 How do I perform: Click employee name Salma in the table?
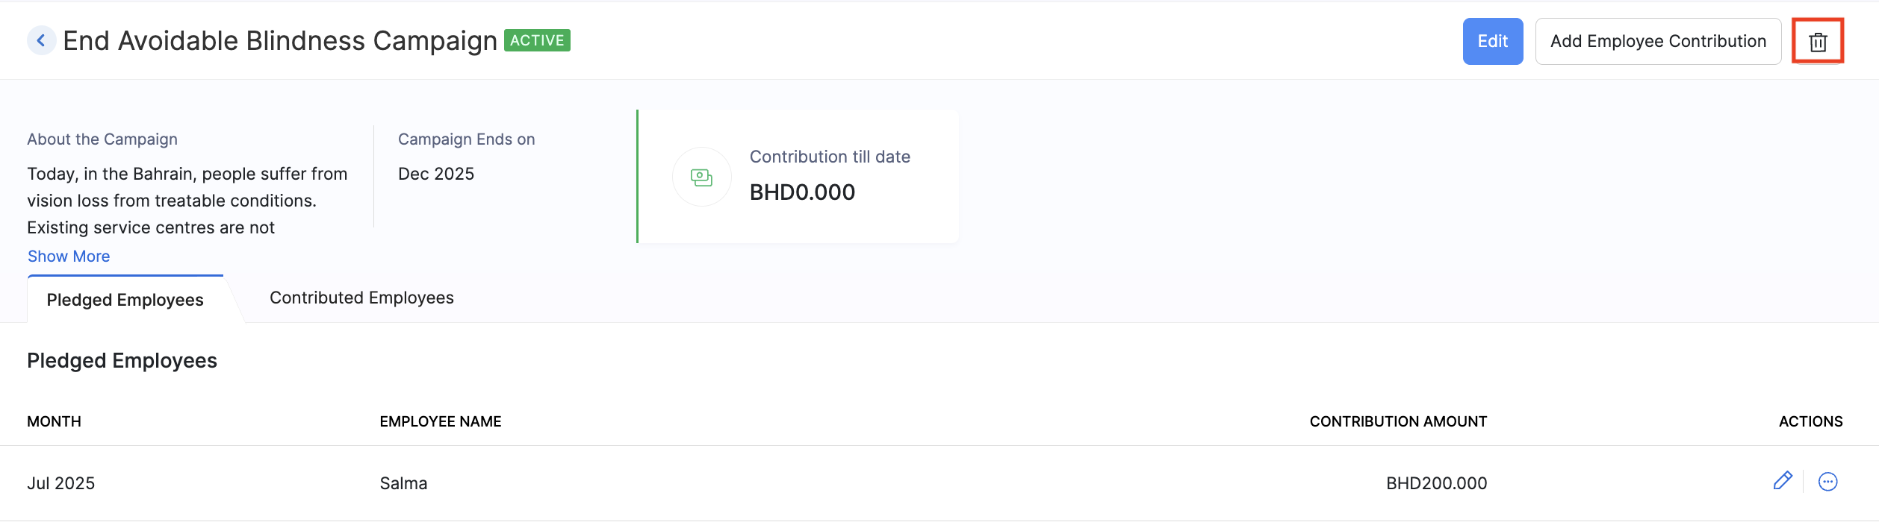tap(403, 483)
